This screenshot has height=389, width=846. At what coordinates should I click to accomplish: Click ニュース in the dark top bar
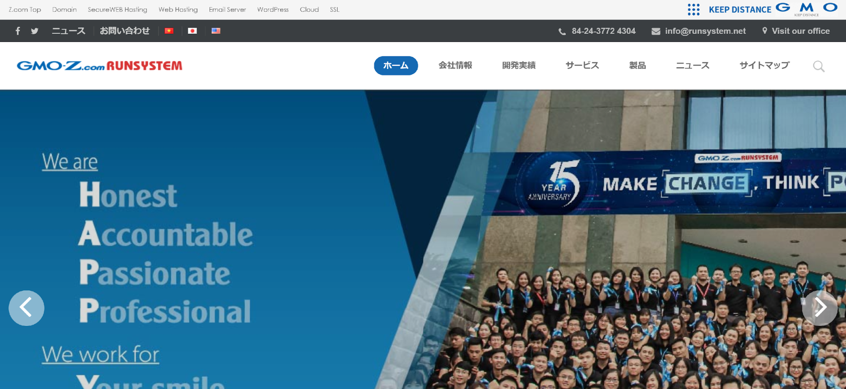[x=69, y=31]
